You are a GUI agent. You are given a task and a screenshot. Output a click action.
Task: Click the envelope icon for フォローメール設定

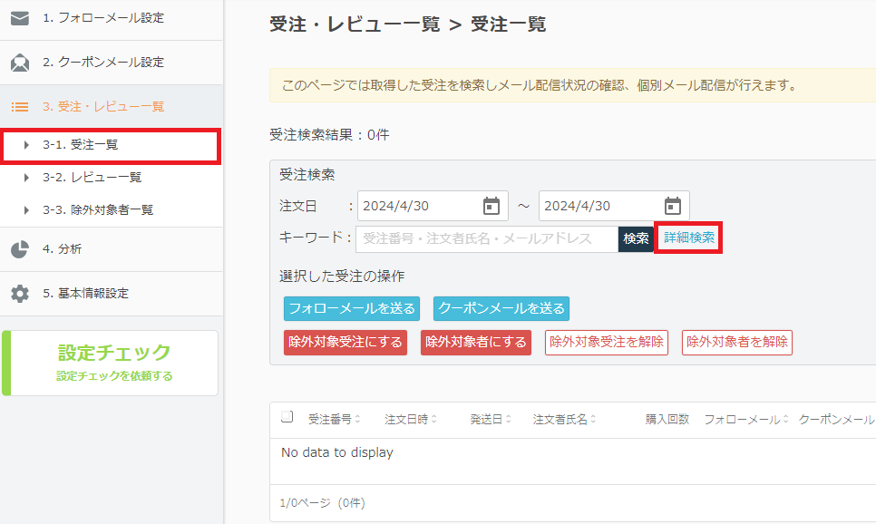(20, 18)
